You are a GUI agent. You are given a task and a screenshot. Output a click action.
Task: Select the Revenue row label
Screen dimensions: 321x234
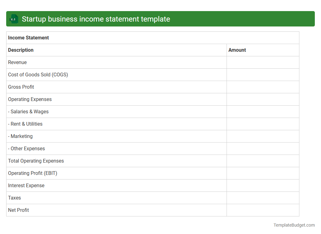pos(17,62)
